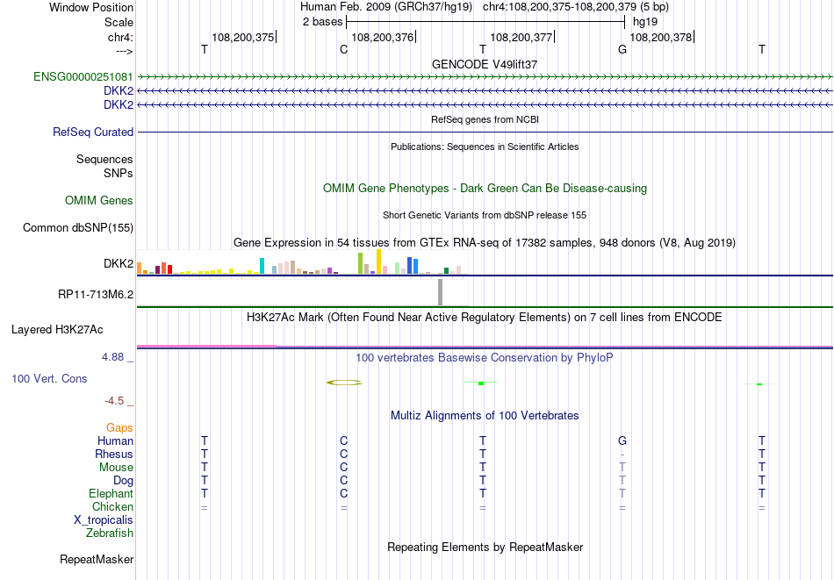Viewport: 834px width, 580px height.
Task: Click the Layered H3K27Ac track label
Action: click(x=57, y=330)
